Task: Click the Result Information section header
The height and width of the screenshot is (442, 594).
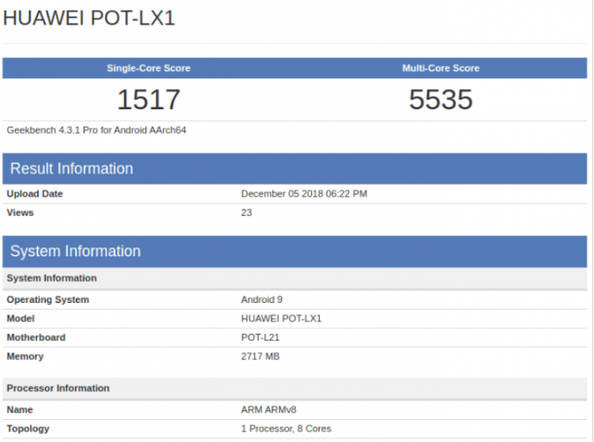Action: [x=294, y=169]
